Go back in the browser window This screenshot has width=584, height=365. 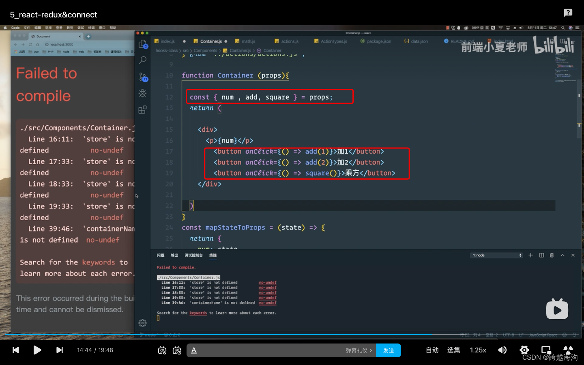[x=16, y=44]
